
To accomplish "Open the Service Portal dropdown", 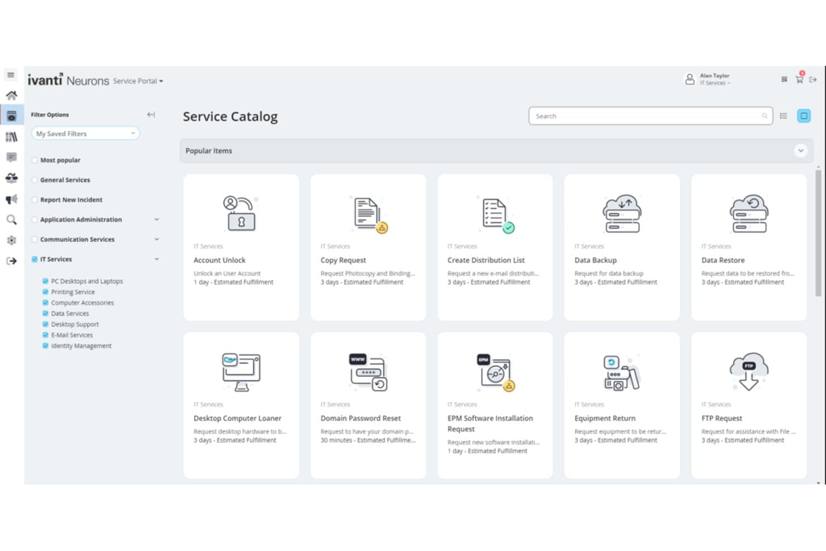I will (x=138, y=81).
